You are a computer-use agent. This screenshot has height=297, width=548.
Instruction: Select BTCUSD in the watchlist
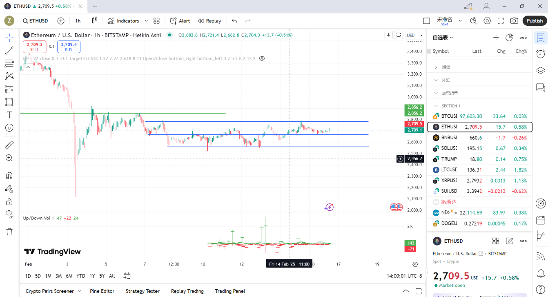[x=480, y=116]
